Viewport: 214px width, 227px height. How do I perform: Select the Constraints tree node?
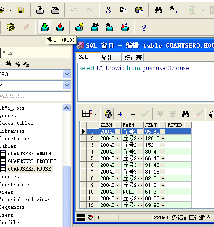tap(15, 184)
